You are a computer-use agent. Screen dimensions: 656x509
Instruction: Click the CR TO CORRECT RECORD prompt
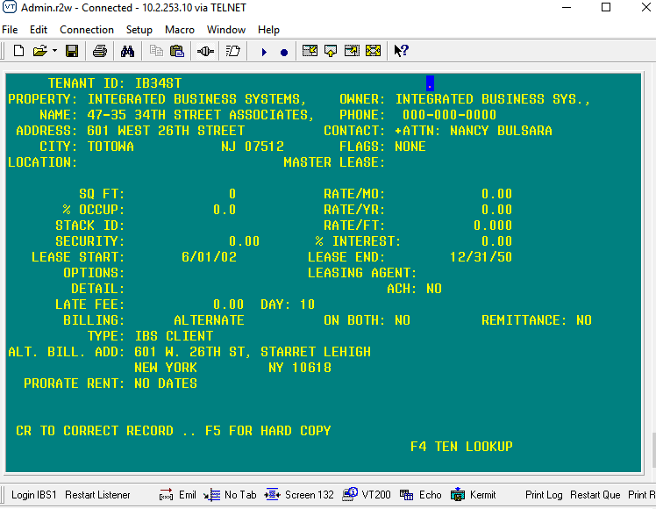point(95,431)
